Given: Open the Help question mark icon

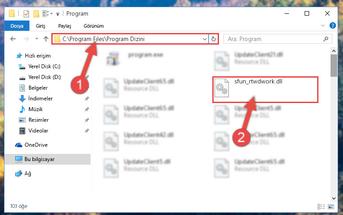Looking at the screenshot, I should point(332,25).
